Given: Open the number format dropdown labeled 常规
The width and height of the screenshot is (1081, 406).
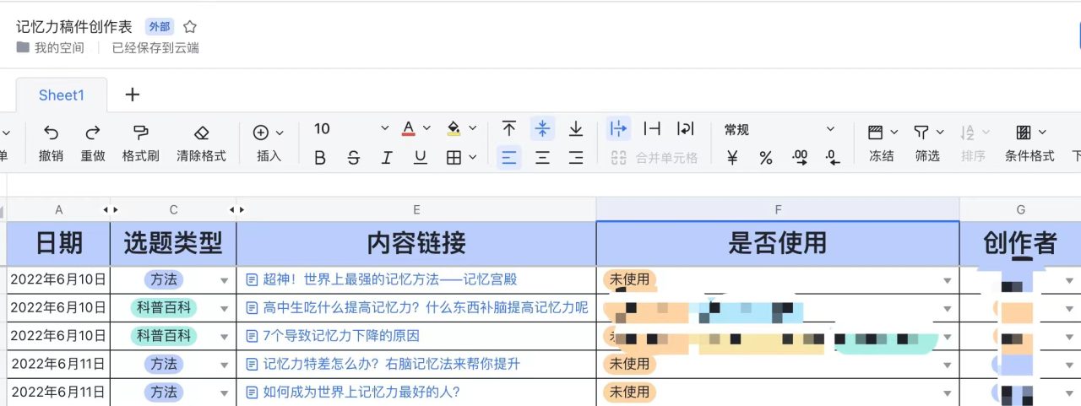Looking at the screenshot, I should (x=778, y=130).
